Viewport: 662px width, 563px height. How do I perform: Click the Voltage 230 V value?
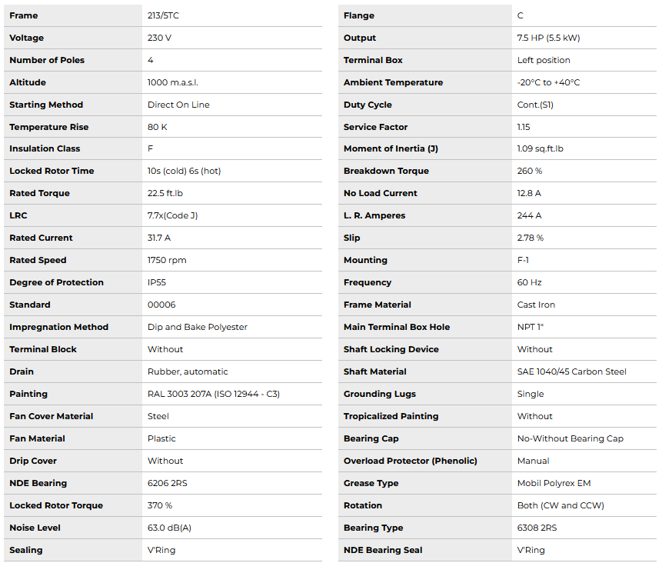160,38
